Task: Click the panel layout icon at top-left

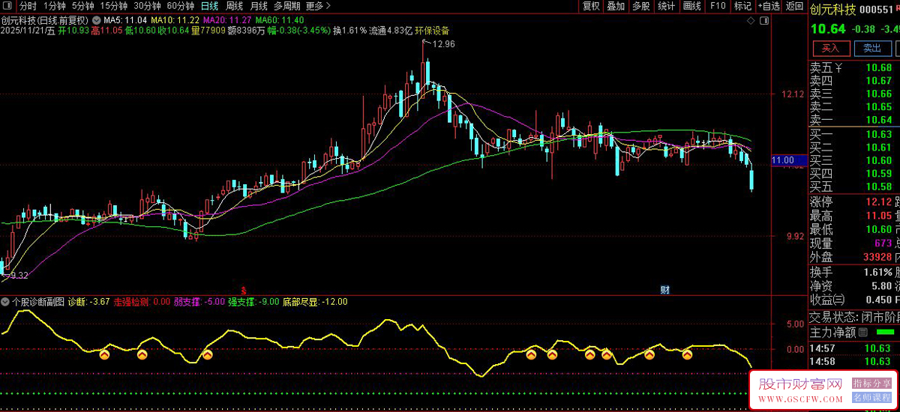Action: pos(8,6)
